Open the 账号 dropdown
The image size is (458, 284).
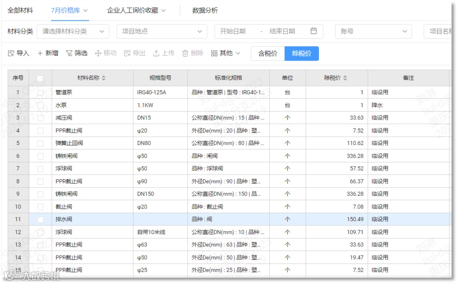(x=373, y=31)
